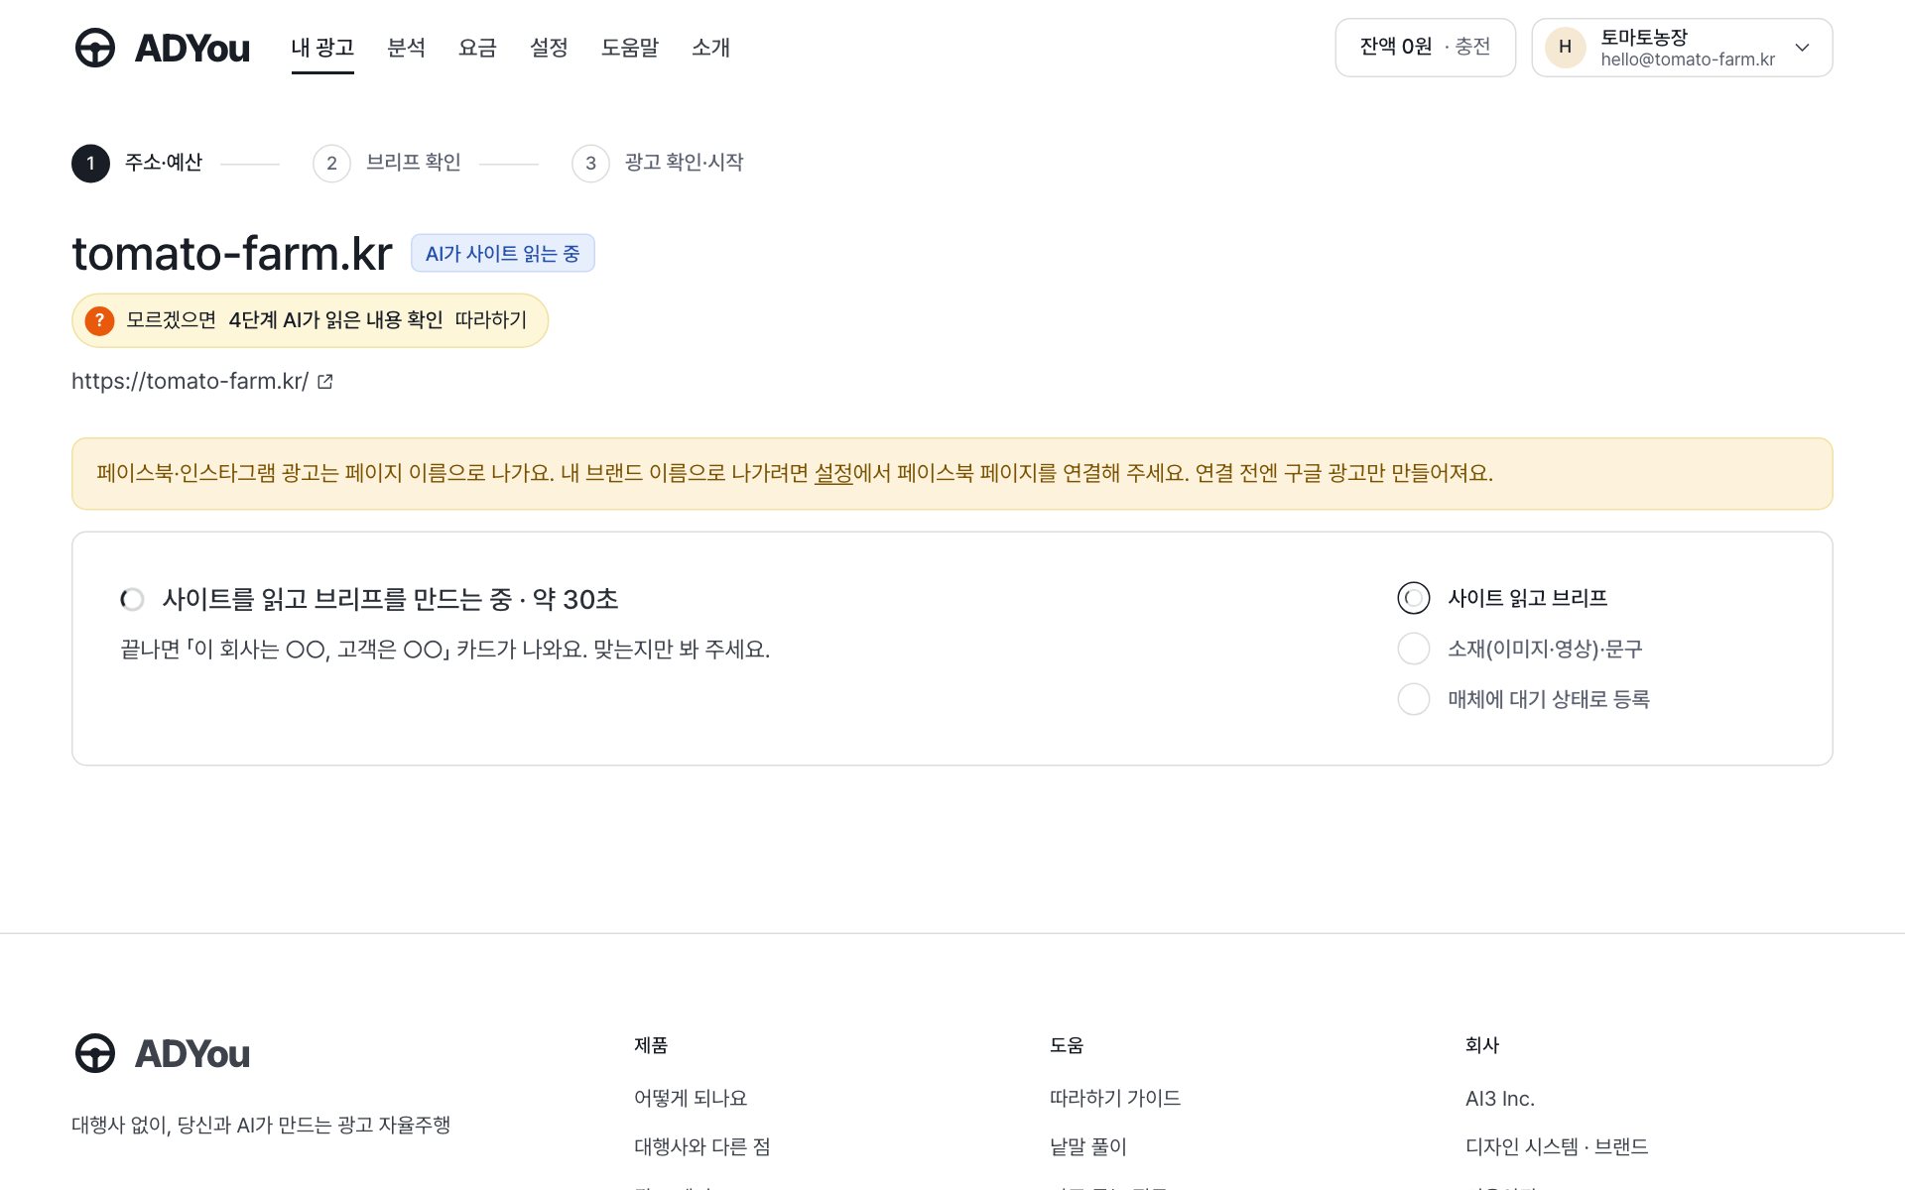Go to the 요금 nav tab
Image resolution: width=1905 pixels, height=1190 pixels.
[477, 48]
